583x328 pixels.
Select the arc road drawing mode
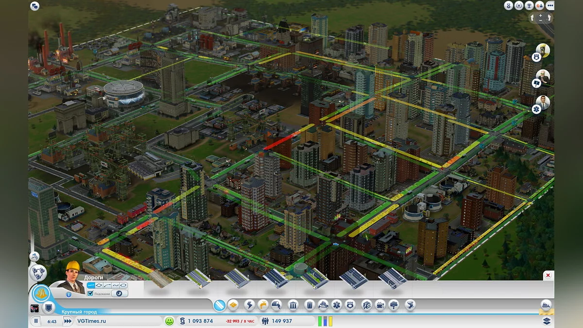pos(107,285)
